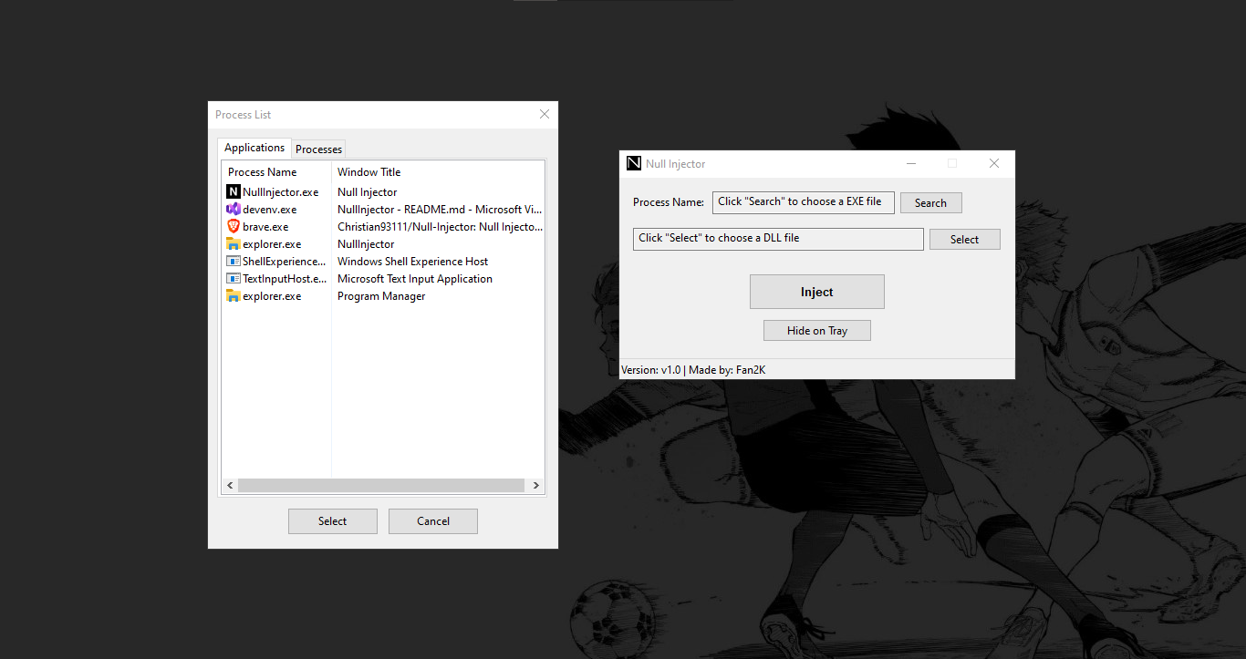
Task: Click the DLL file path field
Action: pos(778,239)
